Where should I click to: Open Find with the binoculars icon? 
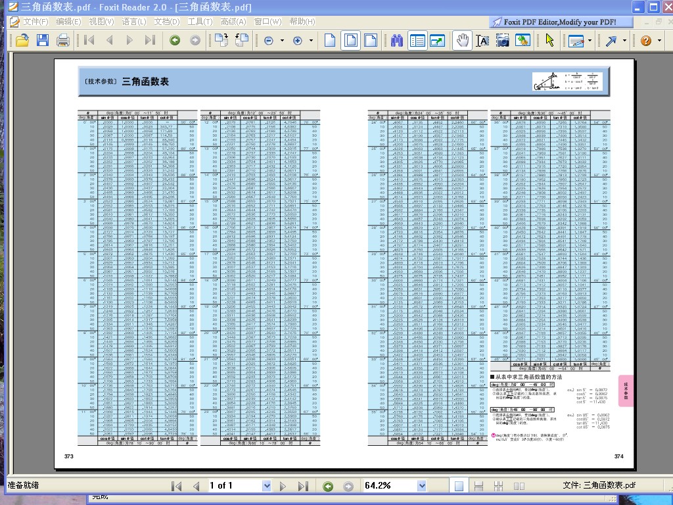[396, 40]
